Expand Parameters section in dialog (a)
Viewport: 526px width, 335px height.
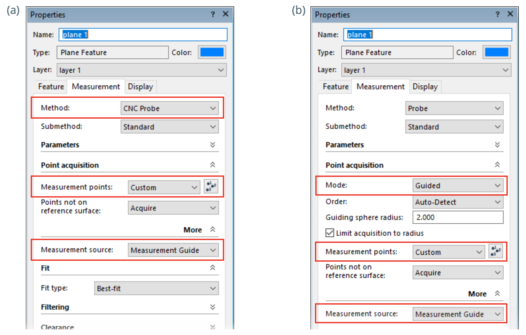click(x=213, y=144)
